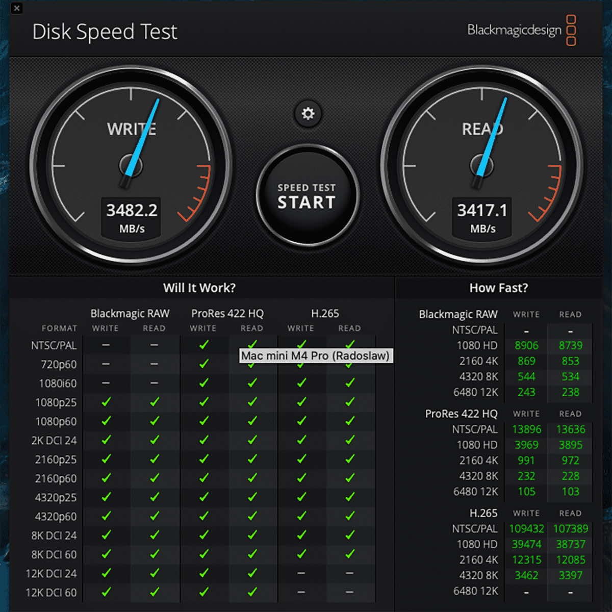Click the 228 read value for ProRes 4320 8K

coord(570,476)
